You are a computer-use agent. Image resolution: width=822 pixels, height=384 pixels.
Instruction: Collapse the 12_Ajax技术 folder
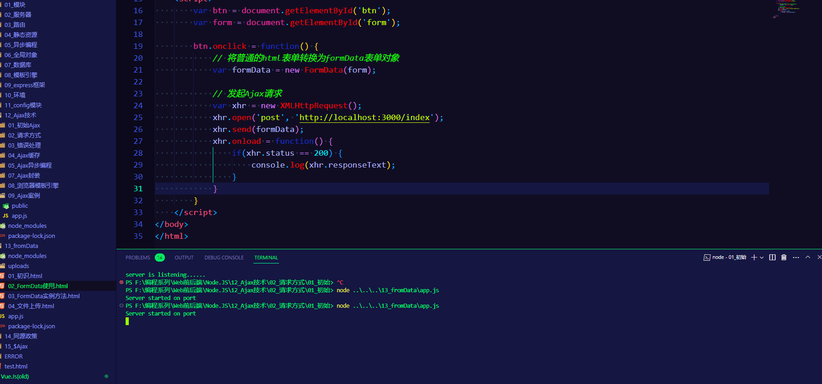pos(20,115)
